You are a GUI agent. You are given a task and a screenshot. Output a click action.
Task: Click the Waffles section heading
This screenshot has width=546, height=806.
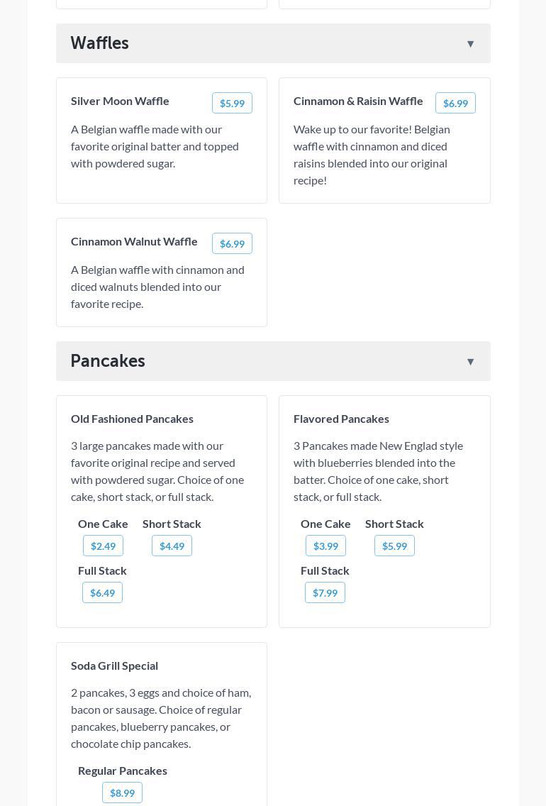pyautogui.click(x=100, y=43)
